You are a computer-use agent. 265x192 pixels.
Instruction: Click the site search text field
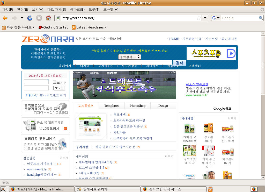[x=122, y=62]
